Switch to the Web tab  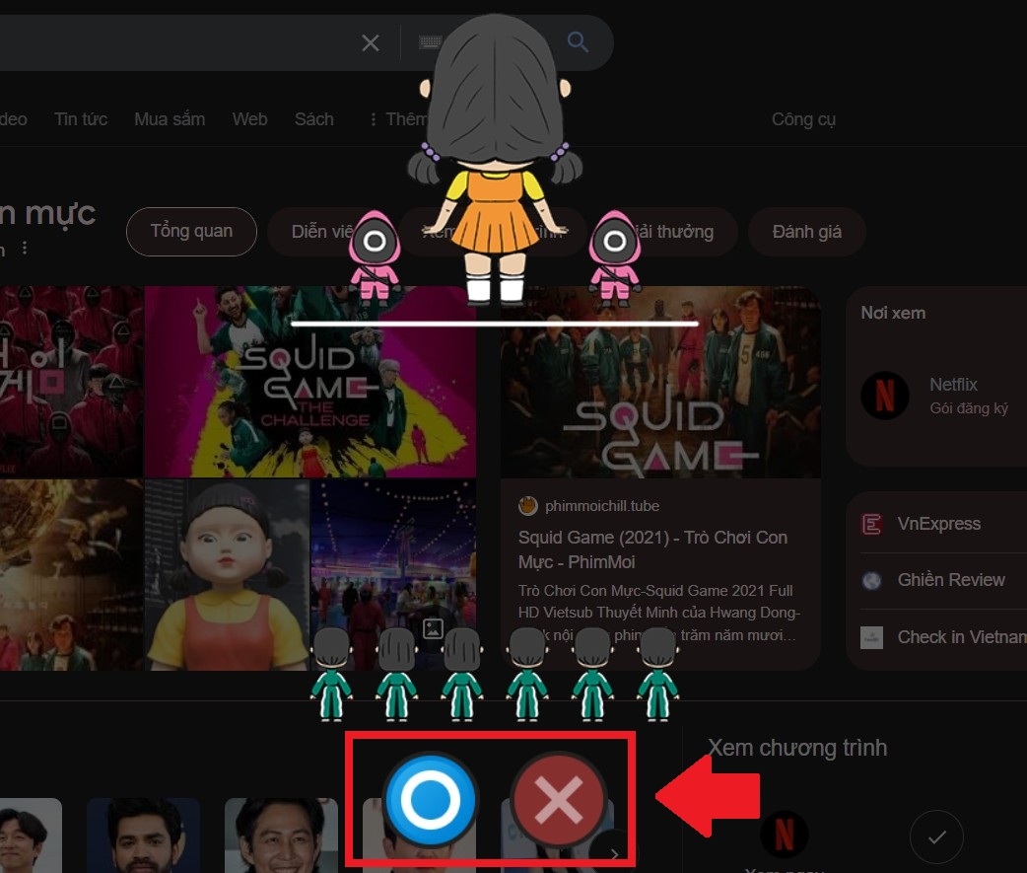coord(249,119)
